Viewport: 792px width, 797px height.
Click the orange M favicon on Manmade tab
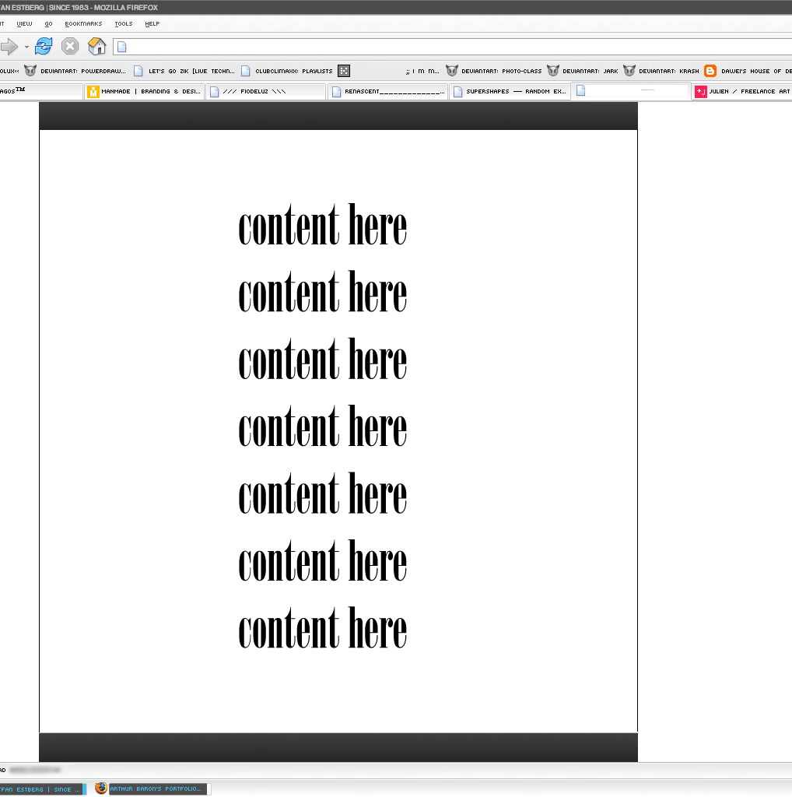93,91
